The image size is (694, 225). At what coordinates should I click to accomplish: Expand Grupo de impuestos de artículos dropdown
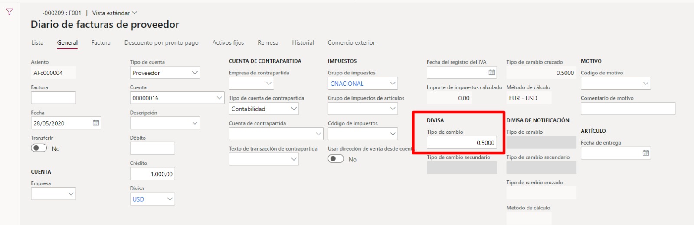pos(393,109)
